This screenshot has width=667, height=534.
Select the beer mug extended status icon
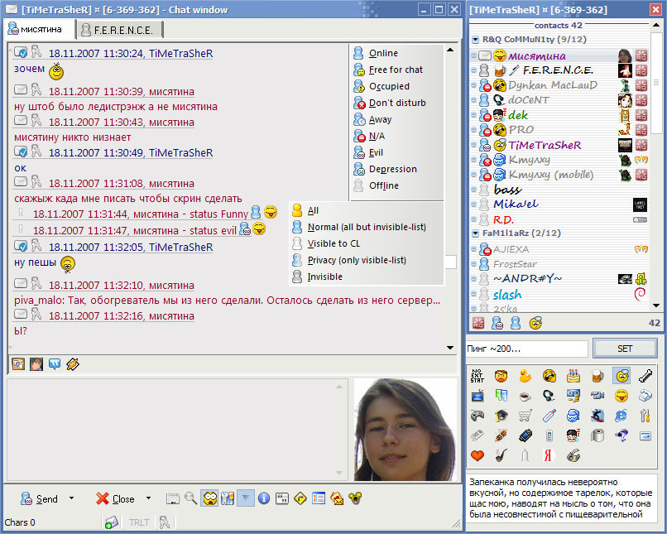click(x=597, y=375)
